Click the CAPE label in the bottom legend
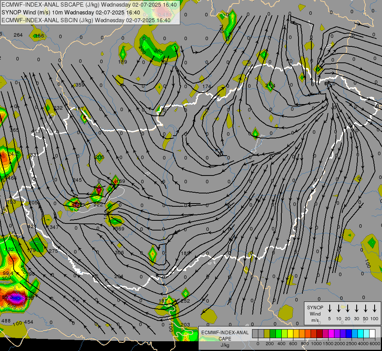The height and width of the screenshot is (351, 382). [225, 339]
